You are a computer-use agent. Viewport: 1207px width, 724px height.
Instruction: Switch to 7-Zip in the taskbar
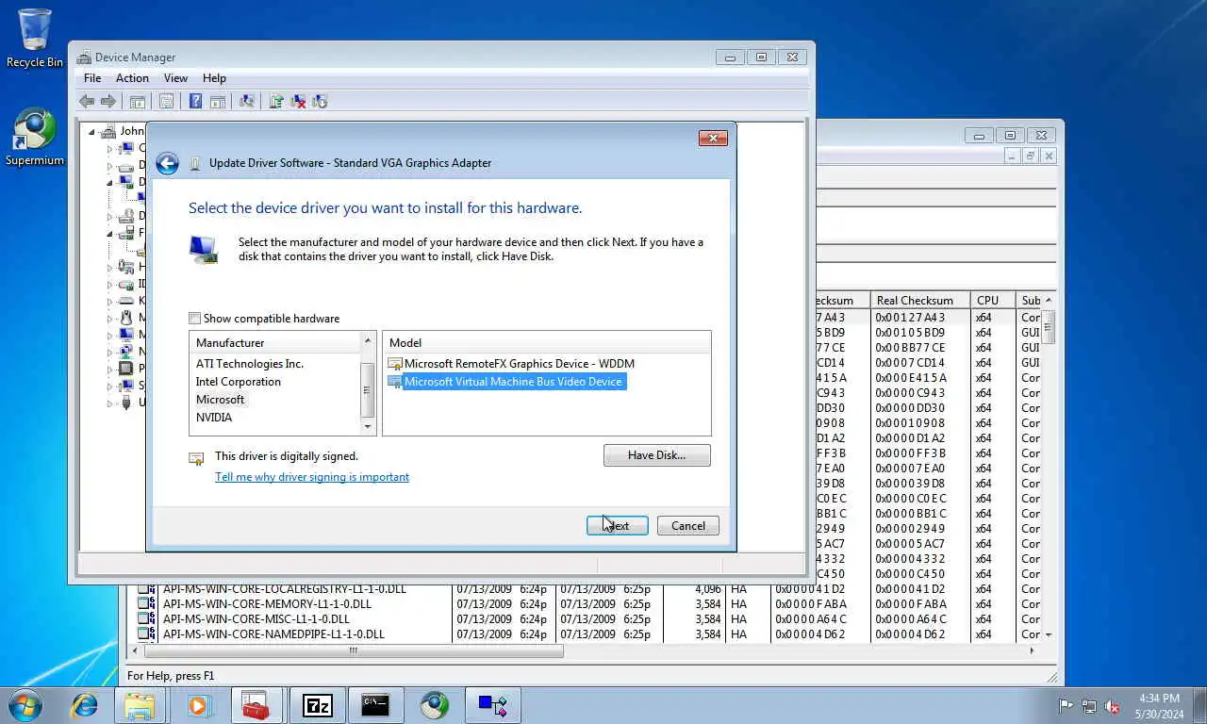pos(317,705)
